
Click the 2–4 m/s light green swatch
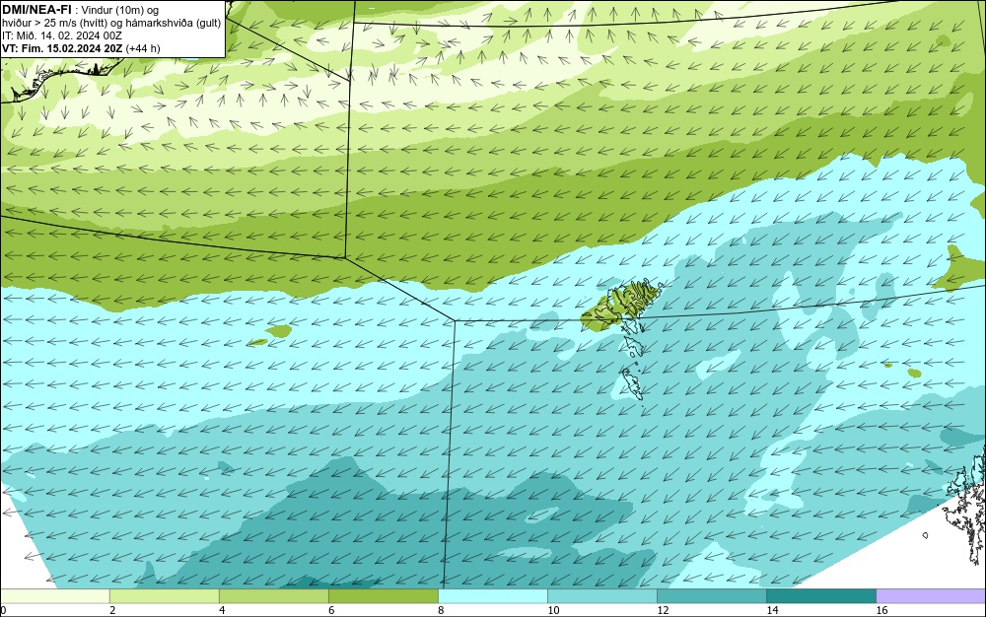165,595
